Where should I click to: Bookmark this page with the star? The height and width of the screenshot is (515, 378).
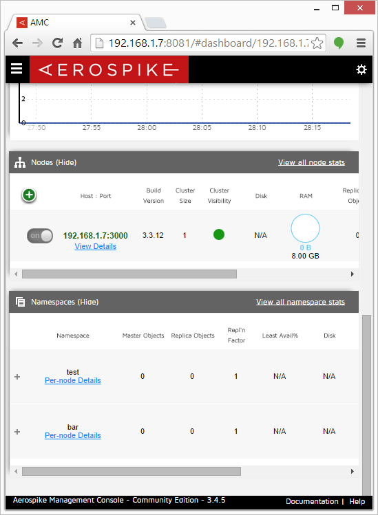click(x=317, y=43)
